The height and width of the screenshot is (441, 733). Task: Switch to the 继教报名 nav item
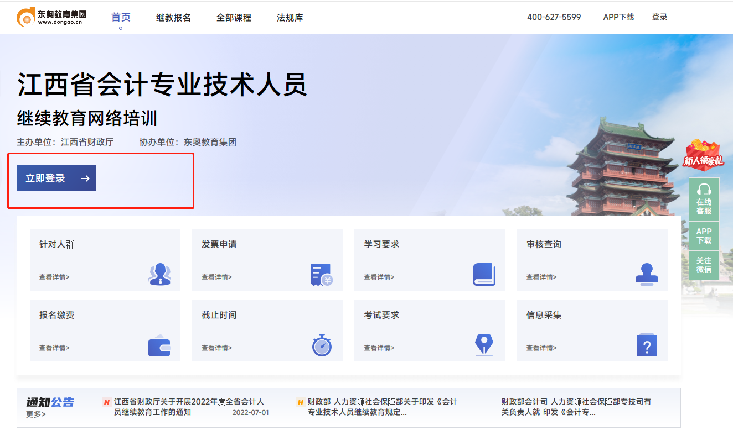click(x=173, y=17)
